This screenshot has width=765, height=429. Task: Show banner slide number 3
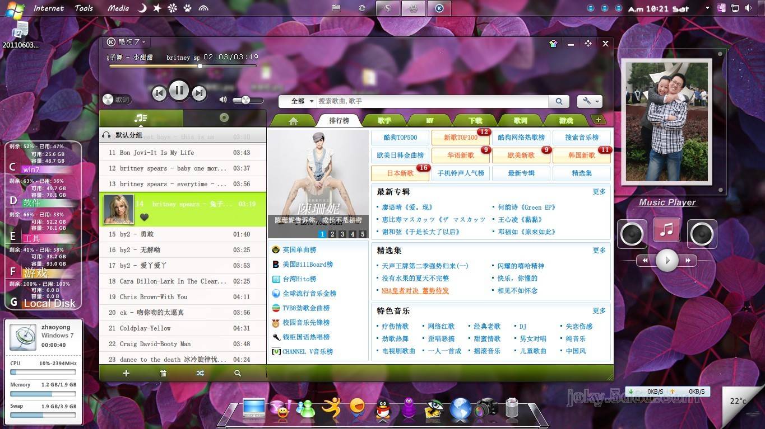[x=342, y=234]
